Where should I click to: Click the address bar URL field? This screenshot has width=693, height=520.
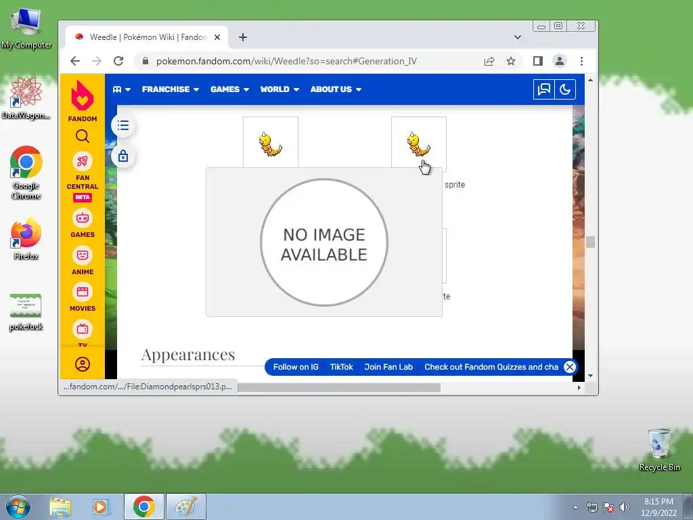[x=286, y=61]
